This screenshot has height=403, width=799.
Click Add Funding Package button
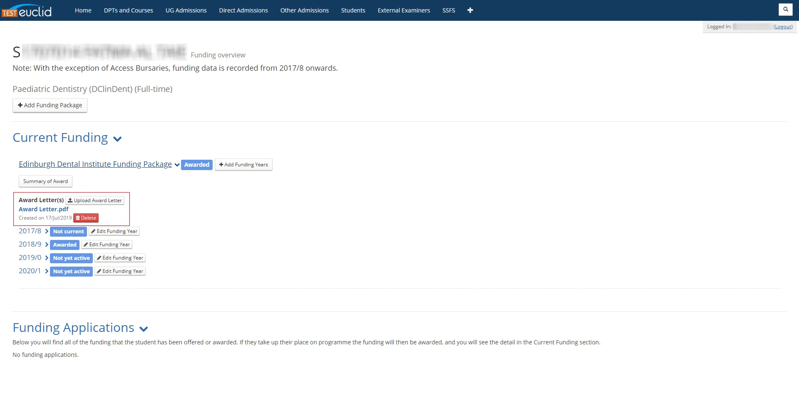coord(50,105)
